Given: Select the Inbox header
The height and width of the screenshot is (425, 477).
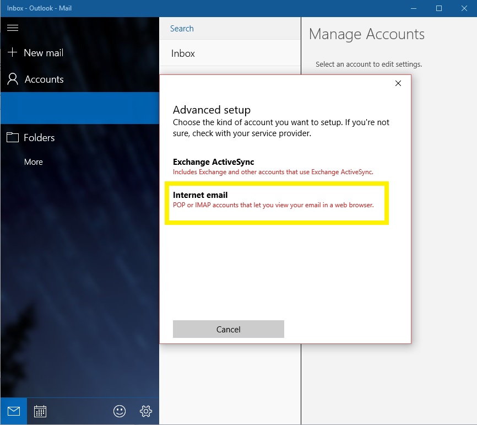Looking at the screenshot, I should tap(183, 53).
